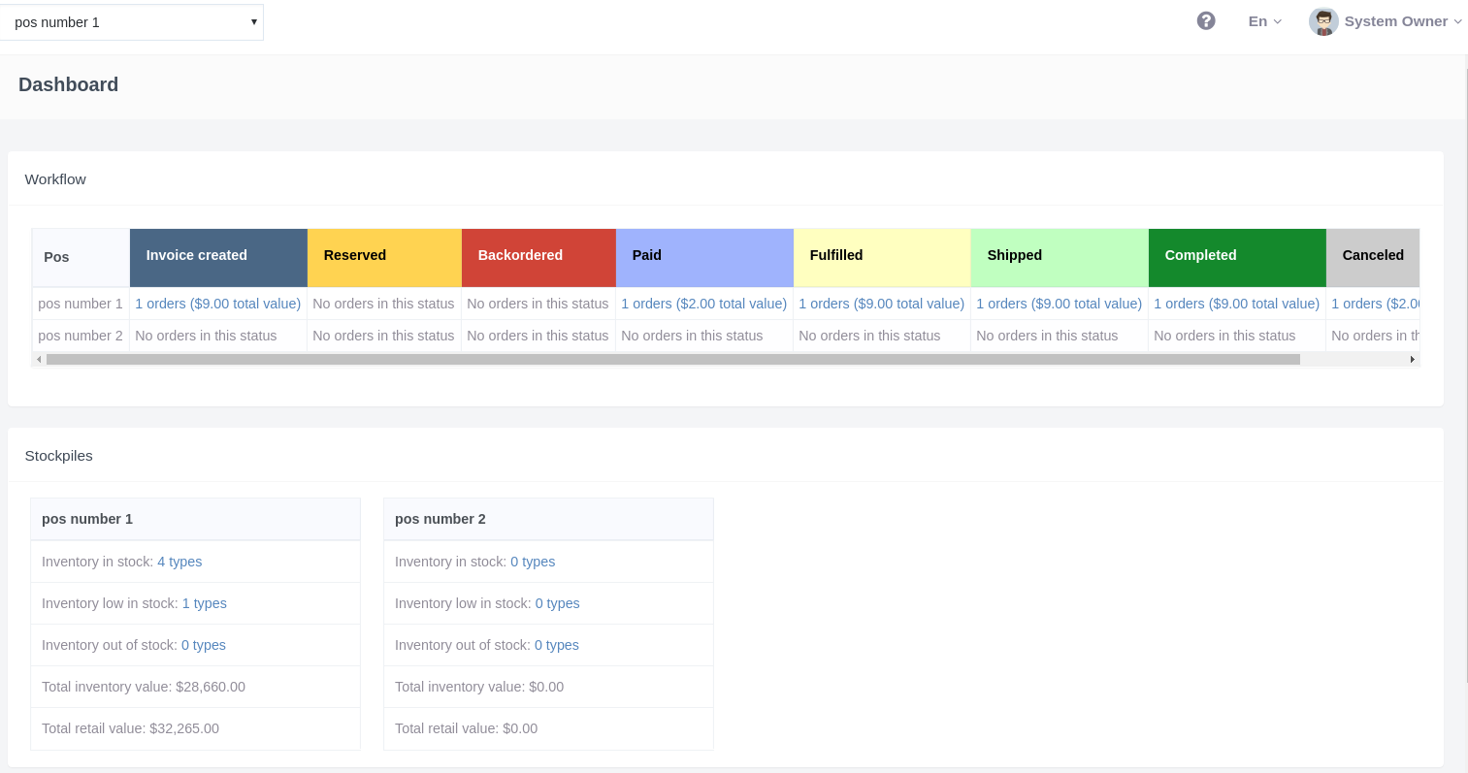
Task: Click the workflow scrollbar right arrow
Action: [1412, 360]
